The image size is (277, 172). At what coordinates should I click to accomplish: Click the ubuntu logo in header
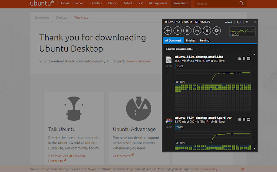[x=42, y=3]
